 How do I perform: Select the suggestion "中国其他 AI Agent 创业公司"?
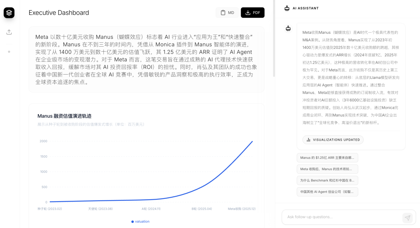[x=327, y=192]
